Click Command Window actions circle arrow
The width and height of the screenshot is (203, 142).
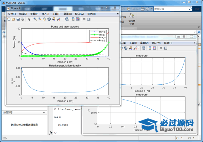tap(198, 104)
